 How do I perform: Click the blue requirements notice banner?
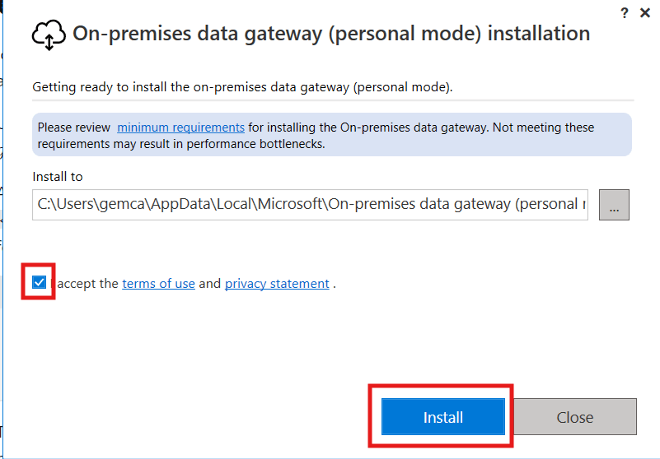click(332, 135)
